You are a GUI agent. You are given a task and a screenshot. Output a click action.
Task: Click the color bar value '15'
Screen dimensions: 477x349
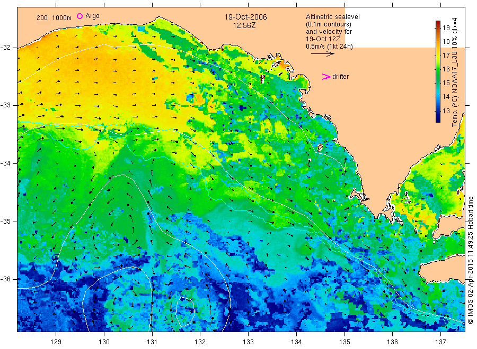446,83
